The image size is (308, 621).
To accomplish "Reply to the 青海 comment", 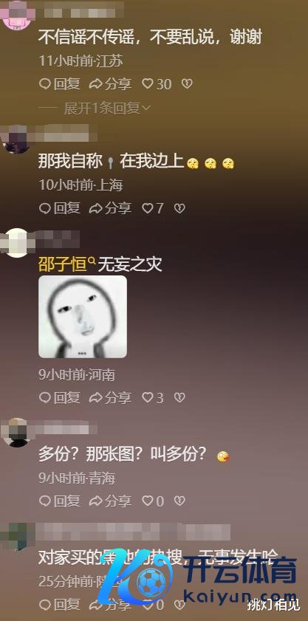I will [60, 501].
